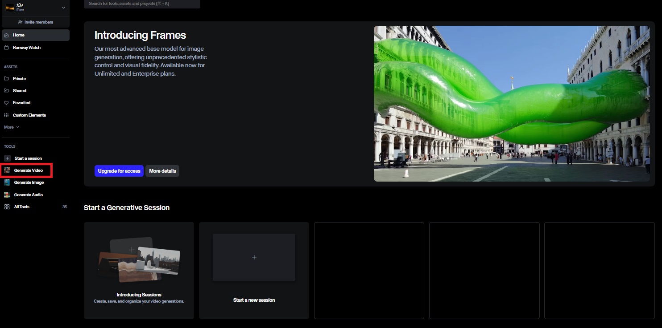Screen dimensions: 662x328
Task: Click the ASSETS section label
Action: pyautogui.click(x=11, y=67)
